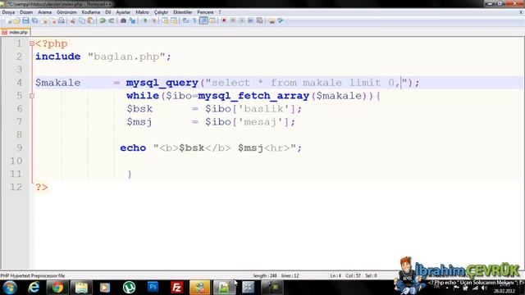Save the current file with toolbar icon
Viewport: 525px width, 295px height.
[x=25, y=20]
